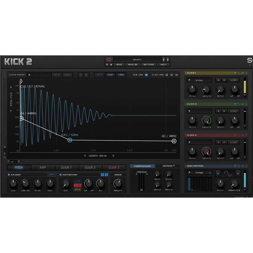
Task: Click the bypass circle icon on Click 3
Action: (239, 135)
